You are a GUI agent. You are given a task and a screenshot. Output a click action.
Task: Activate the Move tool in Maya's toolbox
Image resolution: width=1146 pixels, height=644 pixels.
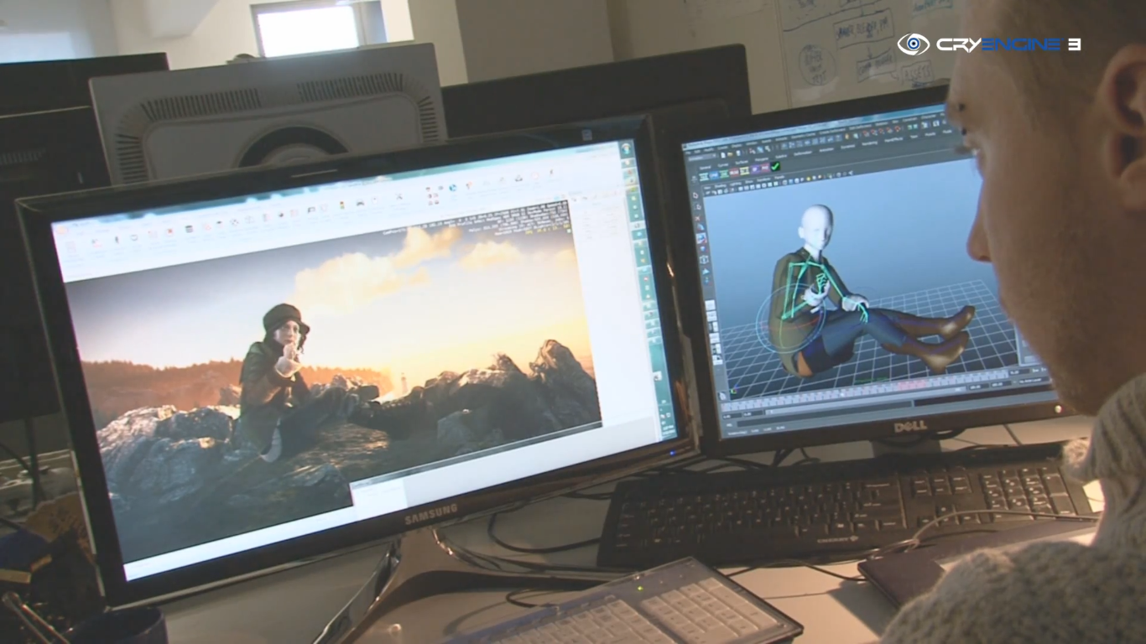click(701, 227)
